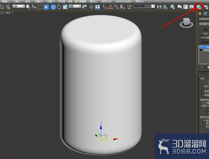The height and width of the screenshot is (159, 209).
Task: Select the Bind to Space Warp tool
Action: [x=8, y=6]
